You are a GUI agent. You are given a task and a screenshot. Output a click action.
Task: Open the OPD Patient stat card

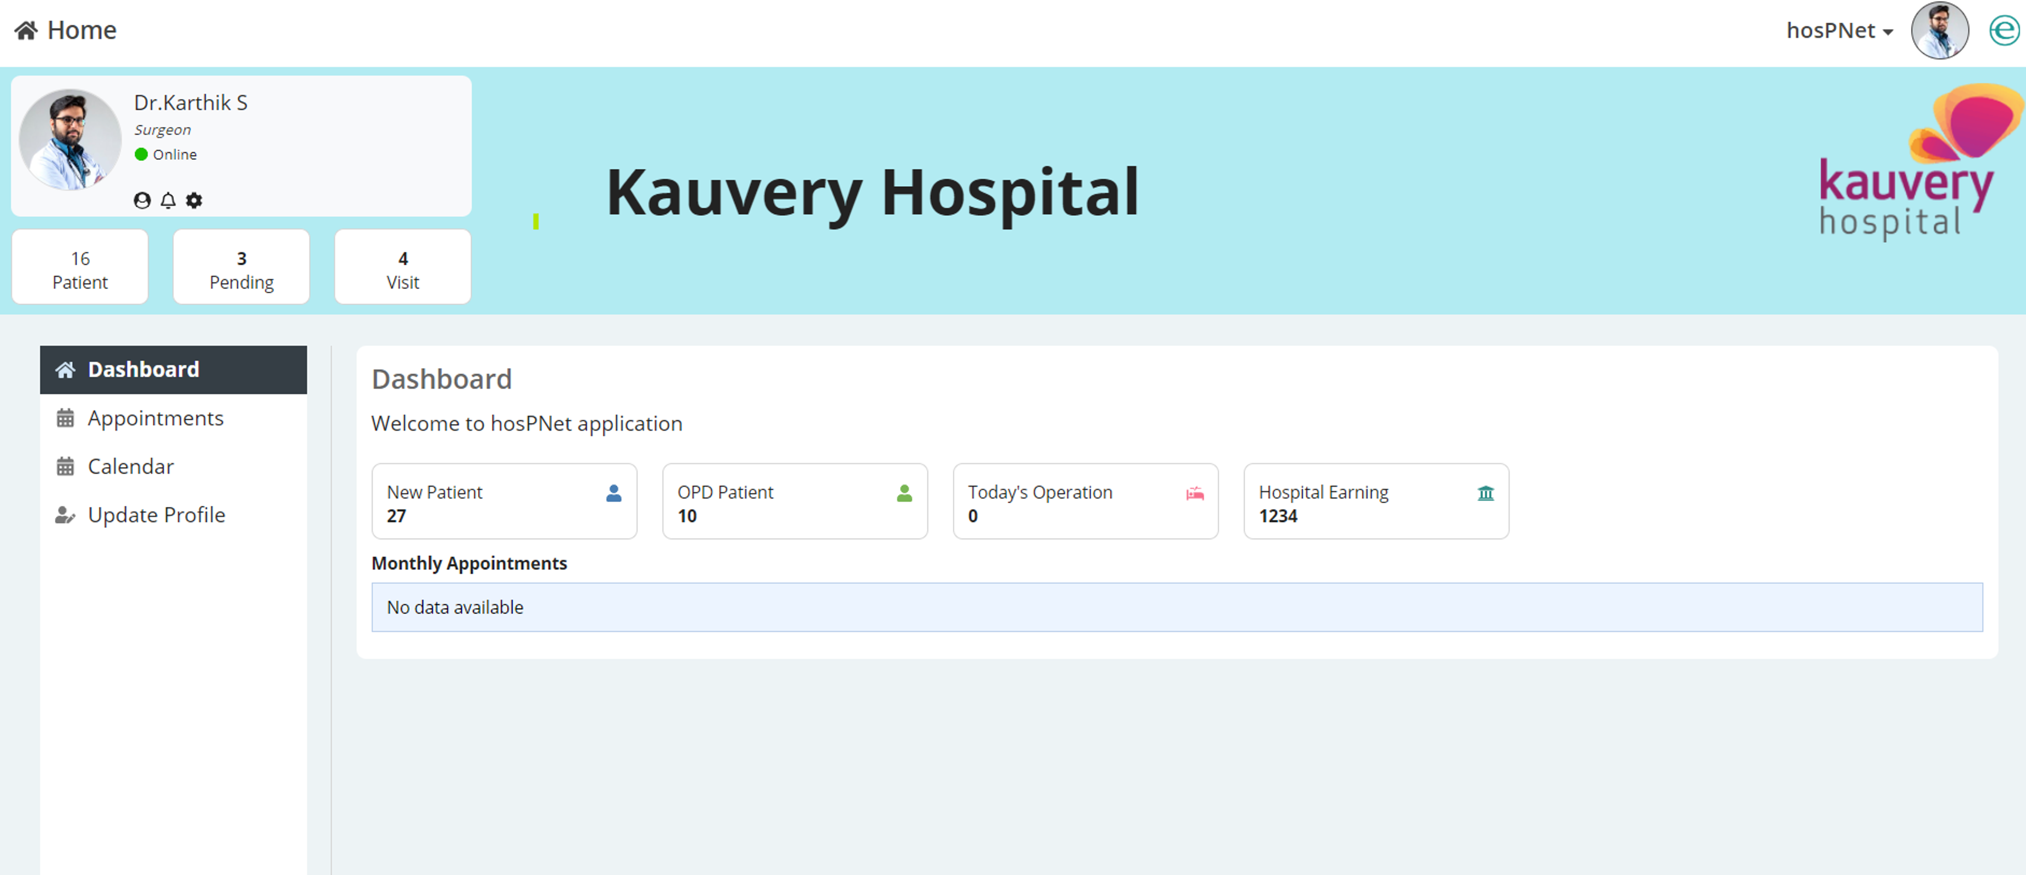point(795,502)
